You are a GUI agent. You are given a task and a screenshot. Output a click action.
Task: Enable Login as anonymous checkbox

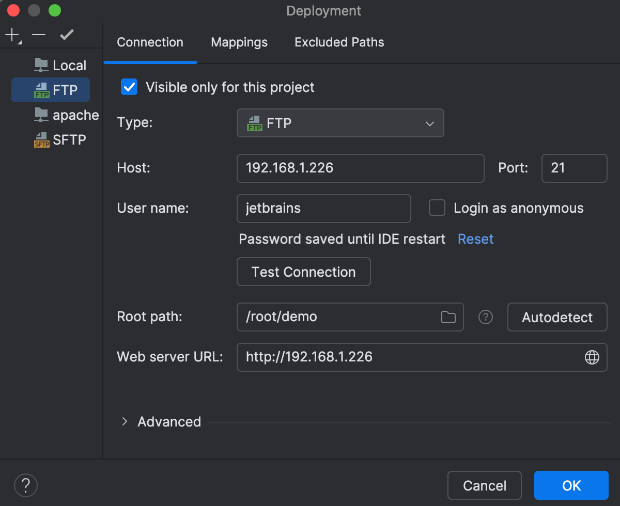[437, 208]
